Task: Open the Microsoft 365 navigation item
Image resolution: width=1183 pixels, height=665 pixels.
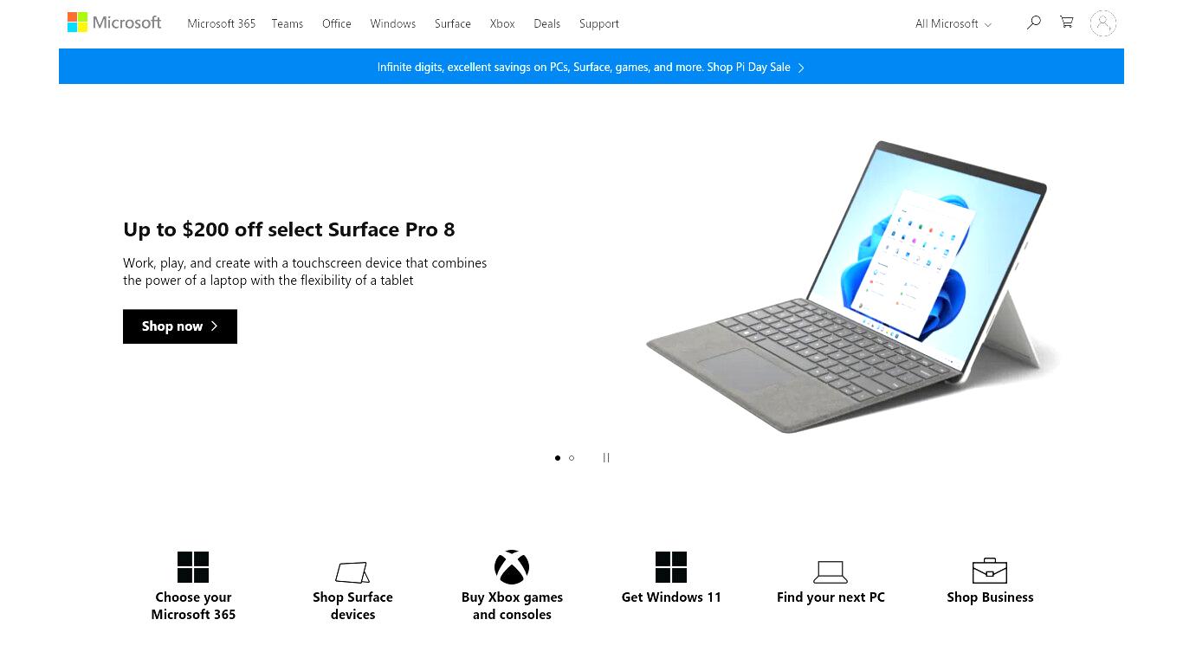Action: (x=222, y=23)
